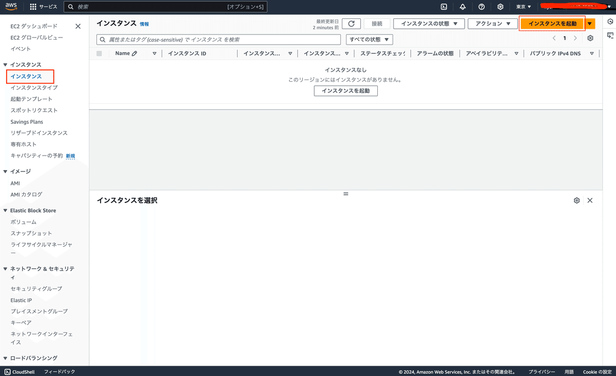Open AMI in sidebar
Viewport: 616px width, 376px height.
[15, 183]
